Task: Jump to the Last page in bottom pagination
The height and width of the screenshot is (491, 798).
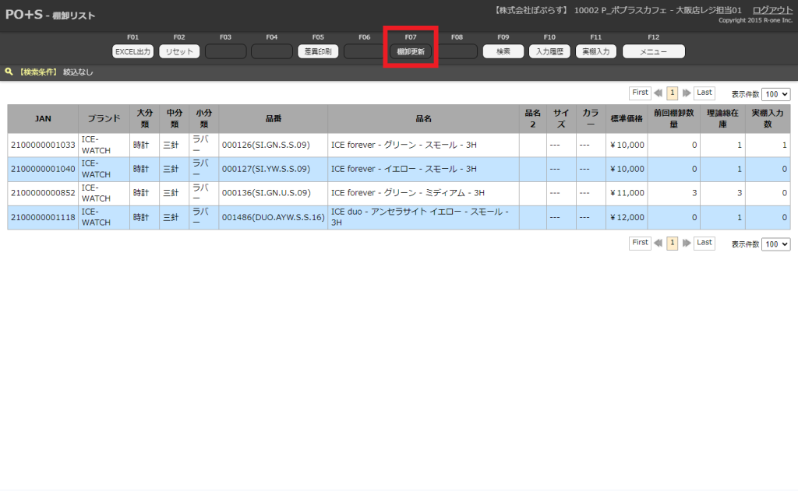Action: (704, 243)
